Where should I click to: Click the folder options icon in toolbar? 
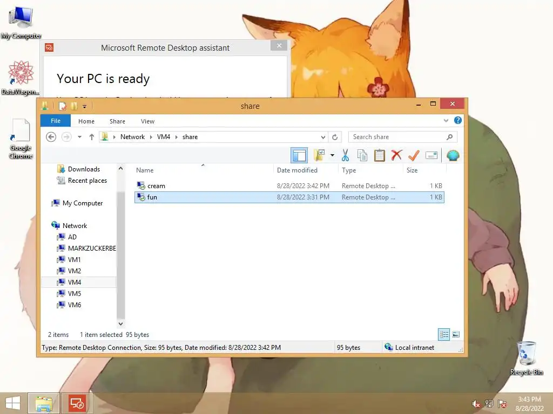click(x=319, y=155)
